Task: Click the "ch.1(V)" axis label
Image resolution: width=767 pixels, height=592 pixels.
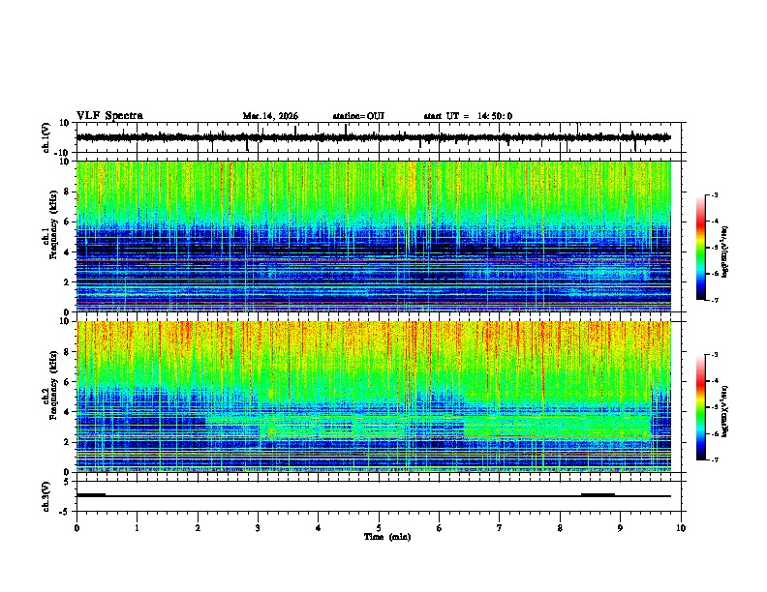Action: pos(46,137)
